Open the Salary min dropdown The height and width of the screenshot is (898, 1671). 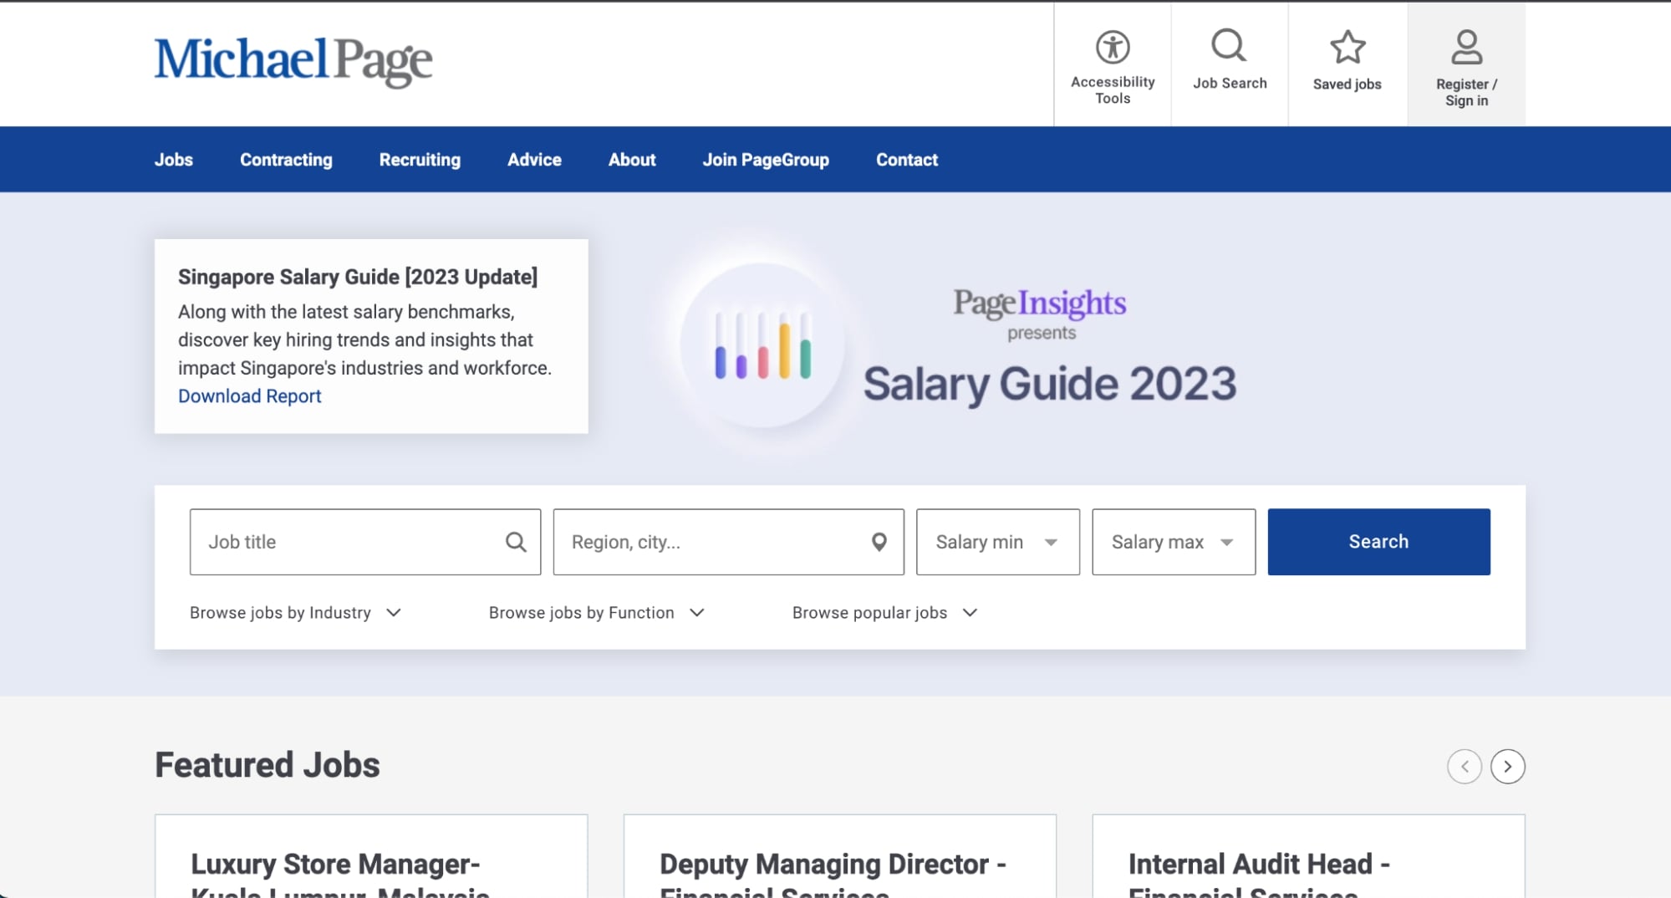point(997,542)
